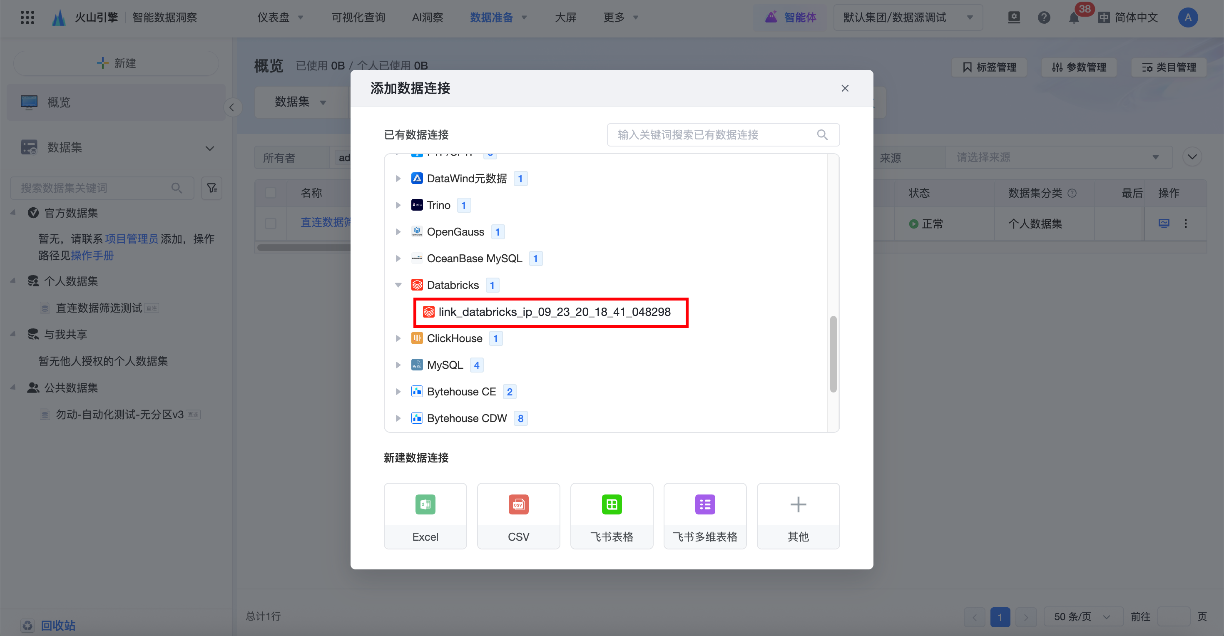
Task: Click the connection list vertical scrollbar
Action: click(x=833, y=354)
